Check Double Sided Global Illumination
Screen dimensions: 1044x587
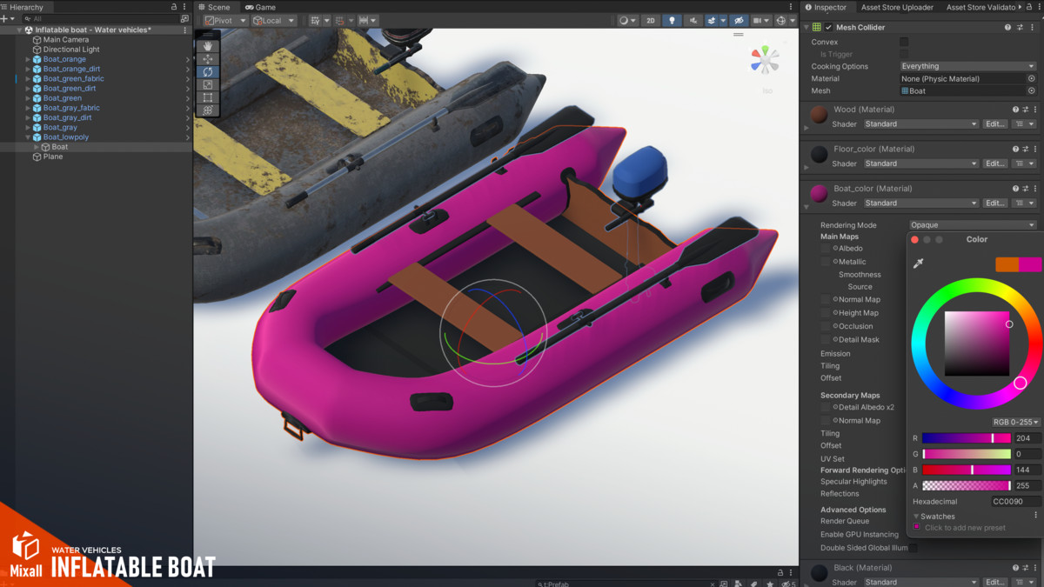[913, 548]
